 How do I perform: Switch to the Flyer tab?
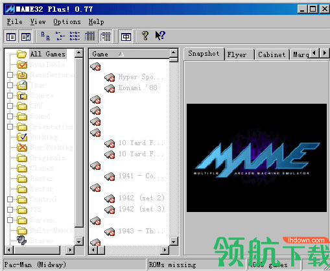tap(239, 54)
